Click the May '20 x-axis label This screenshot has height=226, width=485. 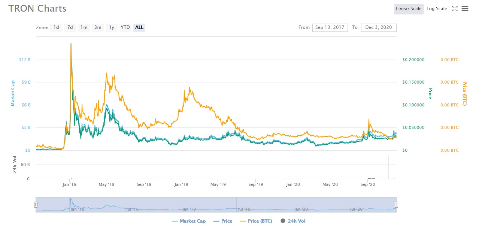pos(330,184)
